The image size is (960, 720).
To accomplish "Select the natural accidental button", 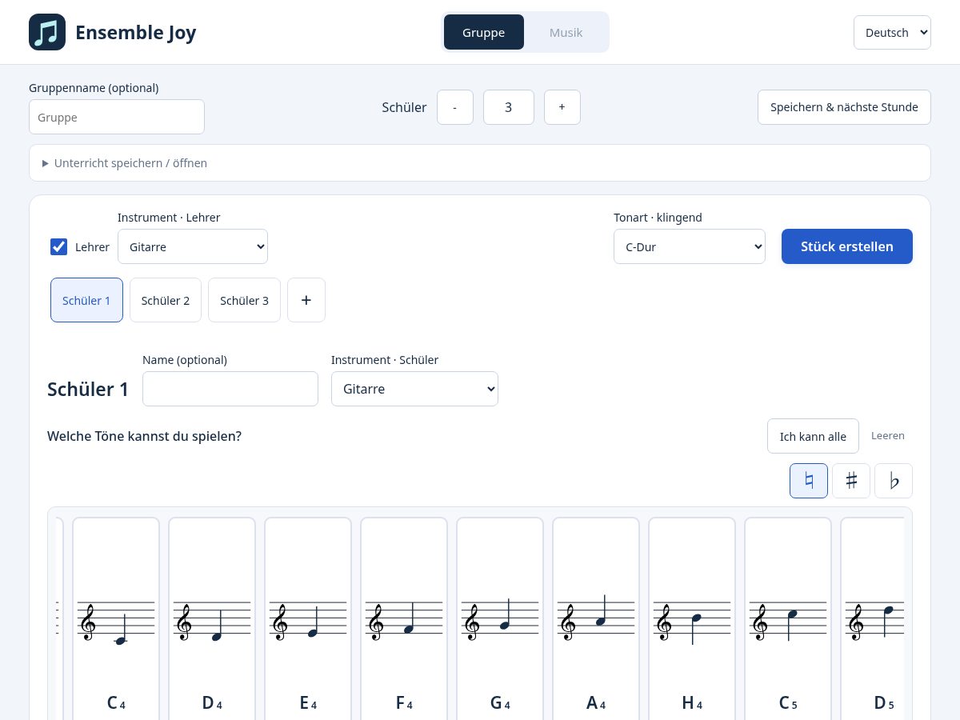I will pyautogui.click(x=809, y=481).
